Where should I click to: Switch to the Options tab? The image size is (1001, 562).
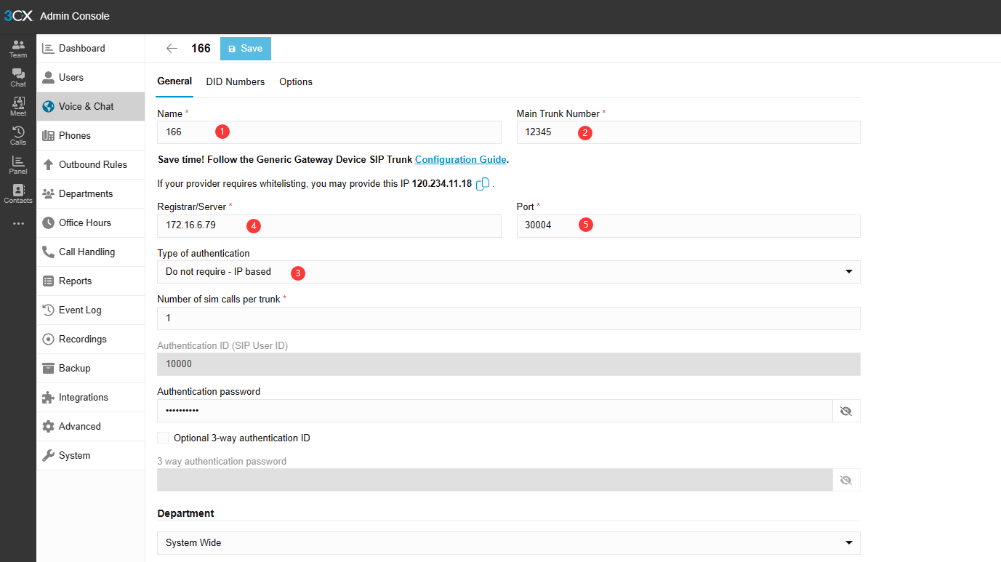[296, 82]
